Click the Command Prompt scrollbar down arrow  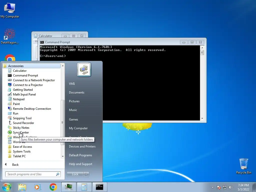pyautogui.click(x=202, y=118)
